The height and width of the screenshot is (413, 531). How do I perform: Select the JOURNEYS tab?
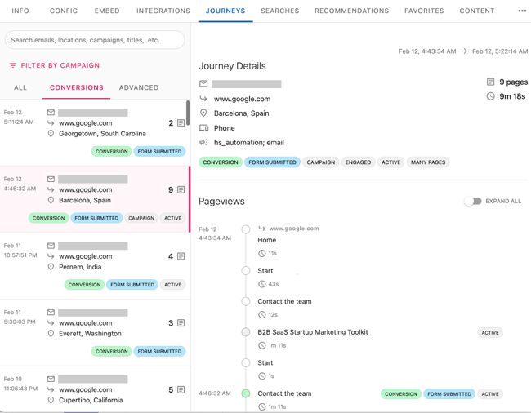click(x=225, y=11)
